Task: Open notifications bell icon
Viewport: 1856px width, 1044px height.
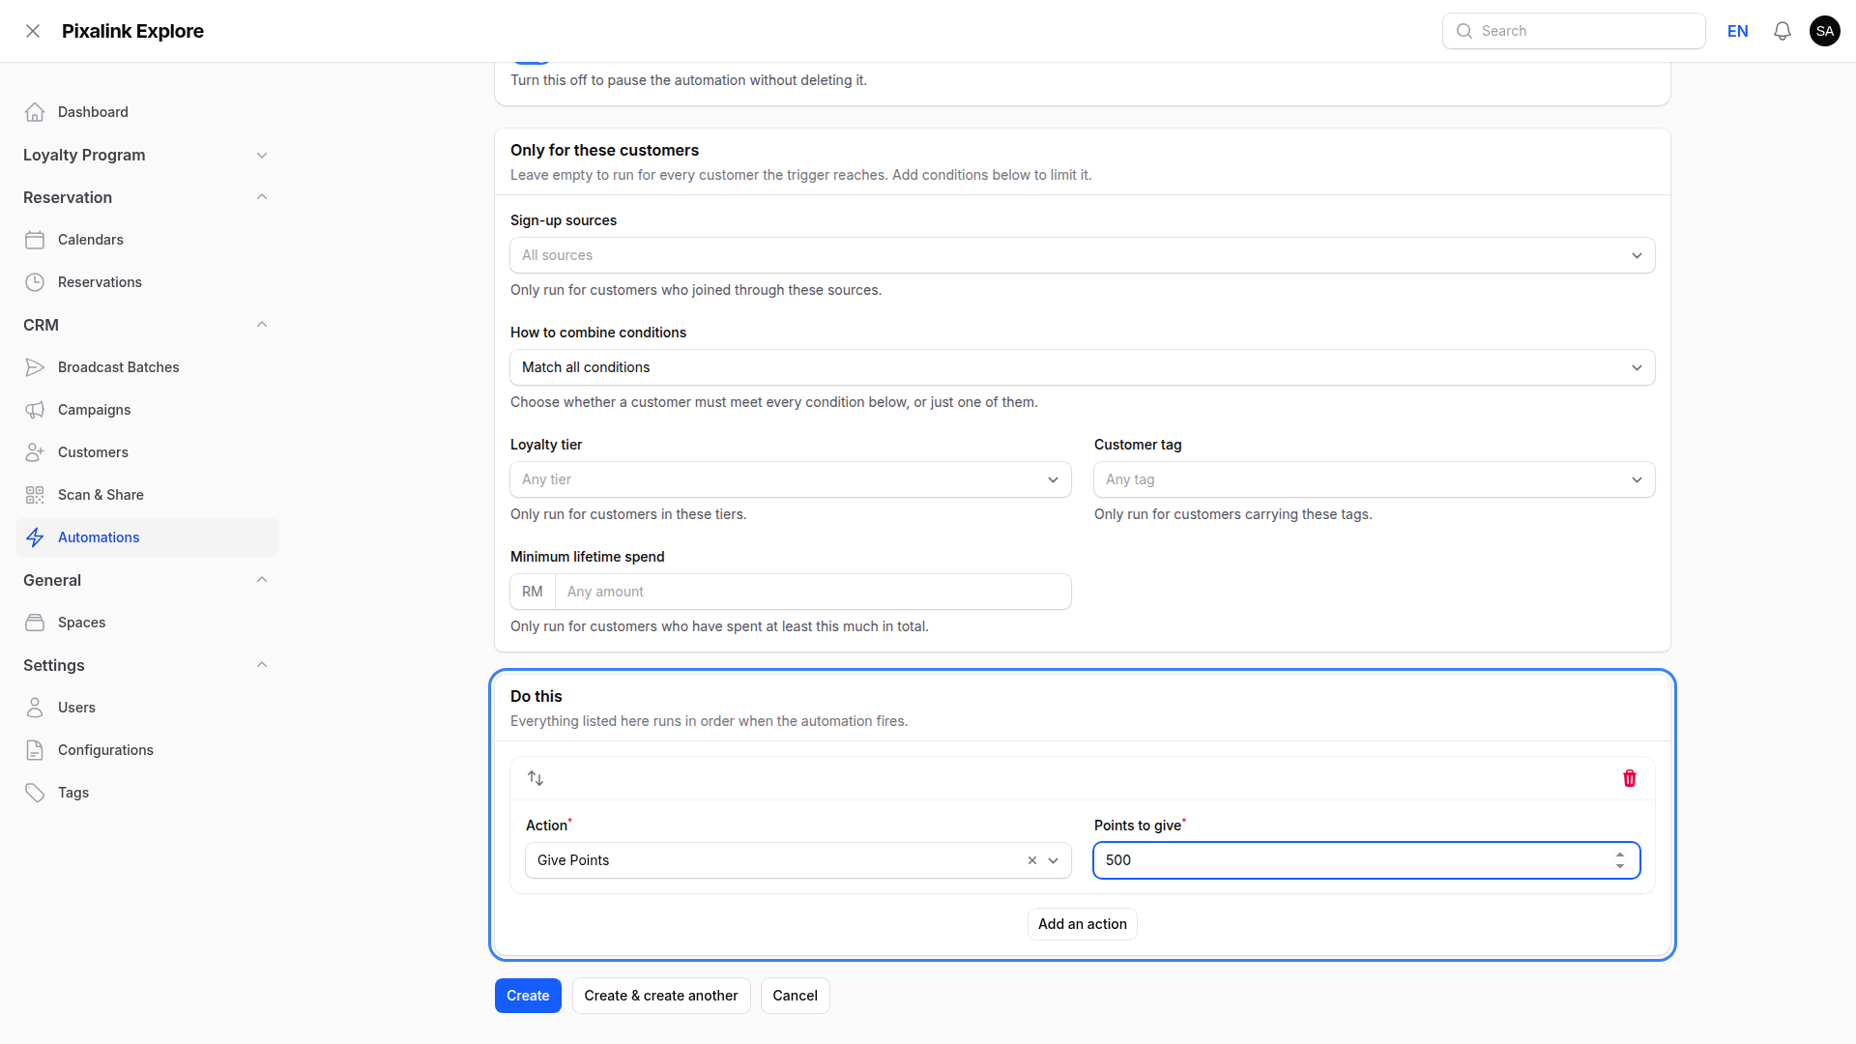Action: 1783,31
